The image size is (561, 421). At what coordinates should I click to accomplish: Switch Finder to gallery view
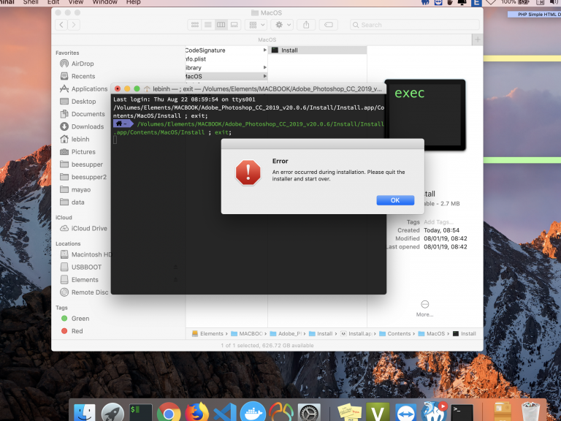point(234,25)
